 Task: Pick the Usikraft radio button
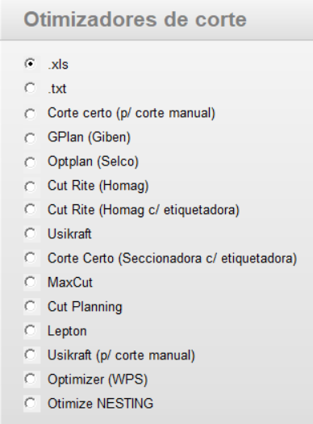(x=30, y=233)
